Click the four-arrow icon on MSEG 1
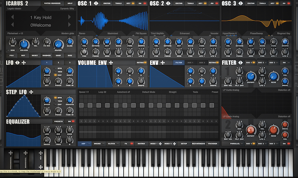 [x=160, y=144]
